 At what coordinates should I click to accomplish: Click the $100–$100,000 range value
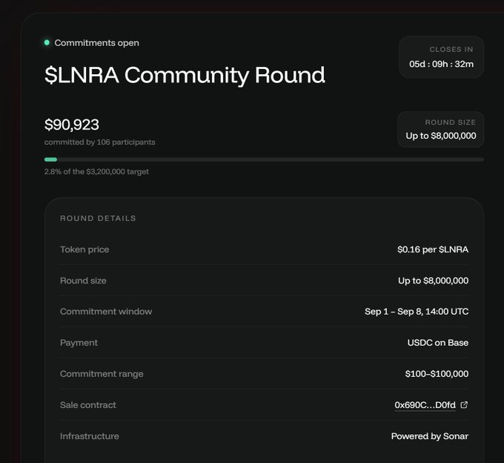437,374
